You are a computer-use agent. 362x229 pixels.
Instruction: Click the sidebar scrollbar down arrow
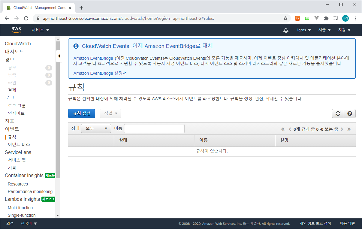(58, 215)
